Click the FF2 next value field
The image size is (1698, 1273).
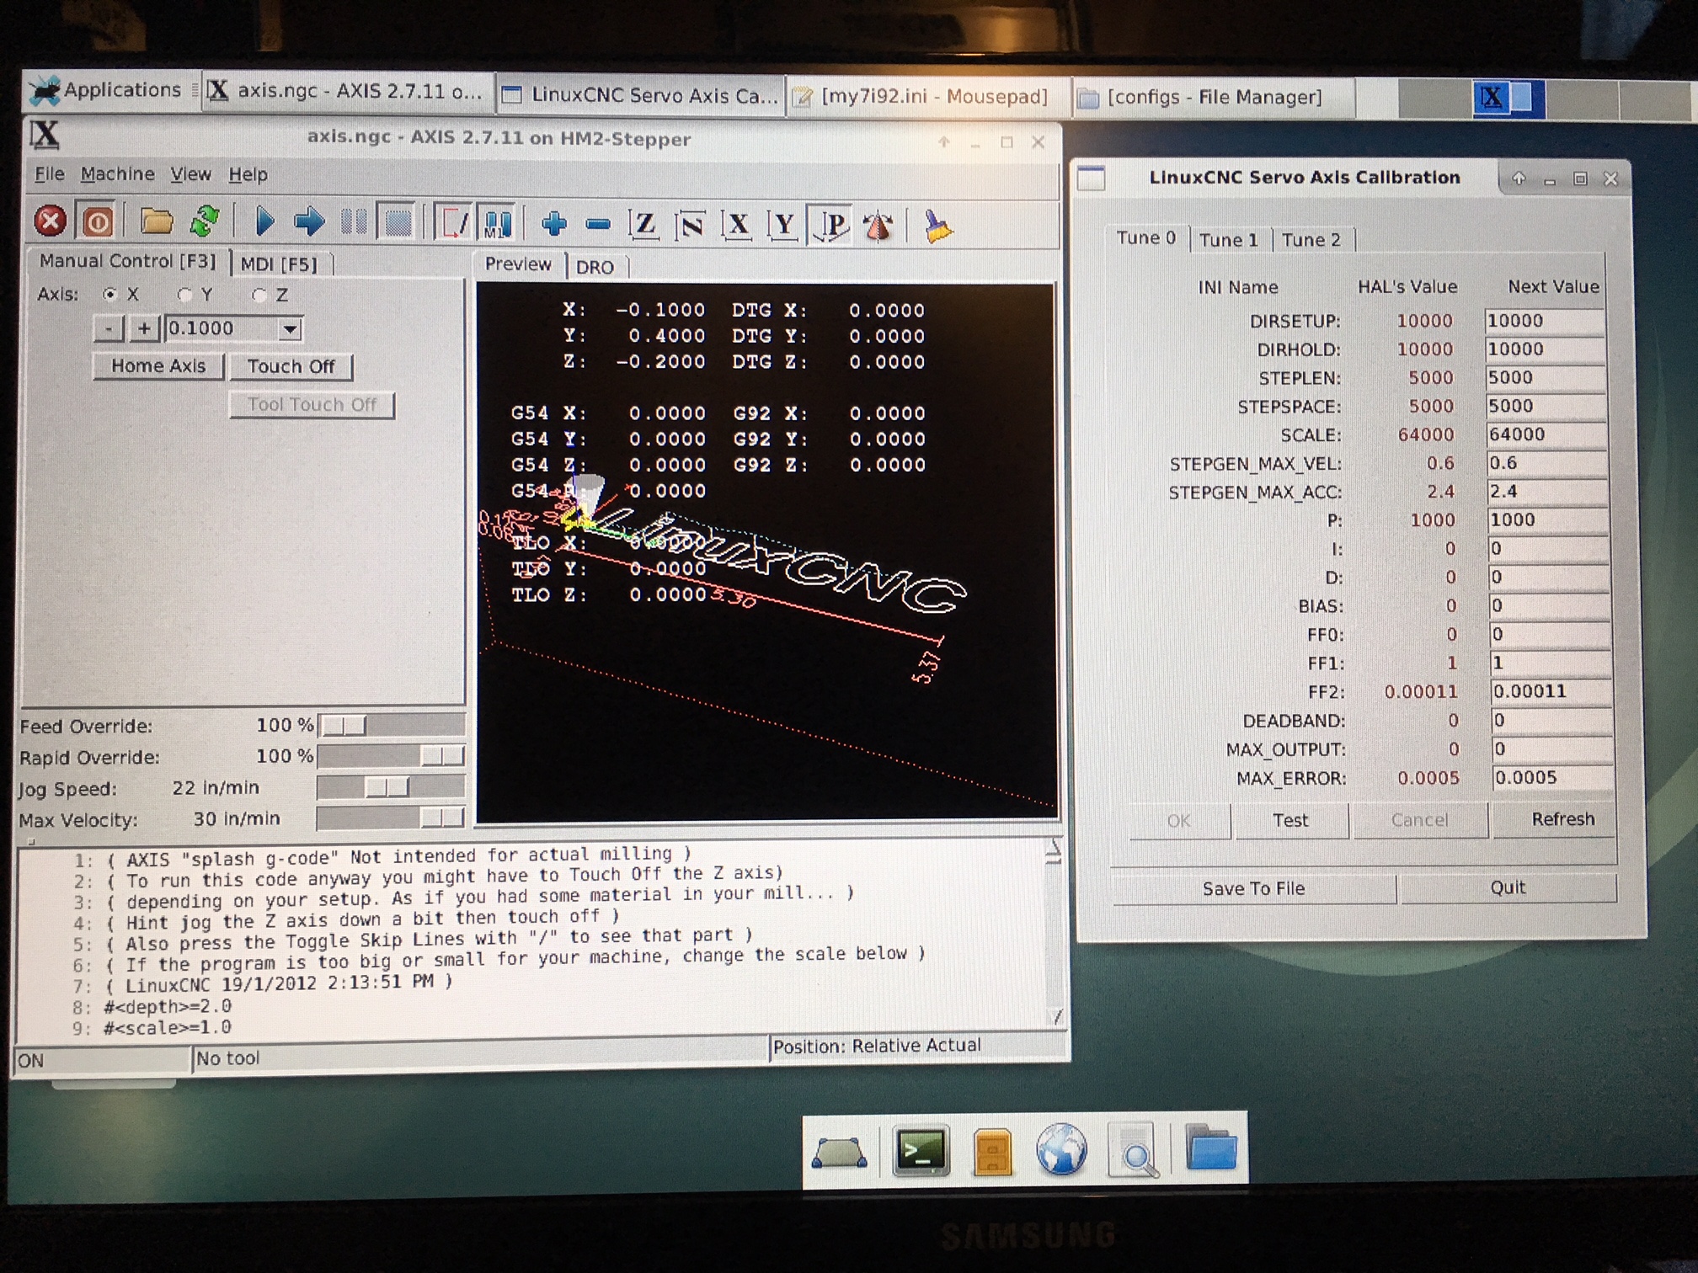(x=1551, y=691)
